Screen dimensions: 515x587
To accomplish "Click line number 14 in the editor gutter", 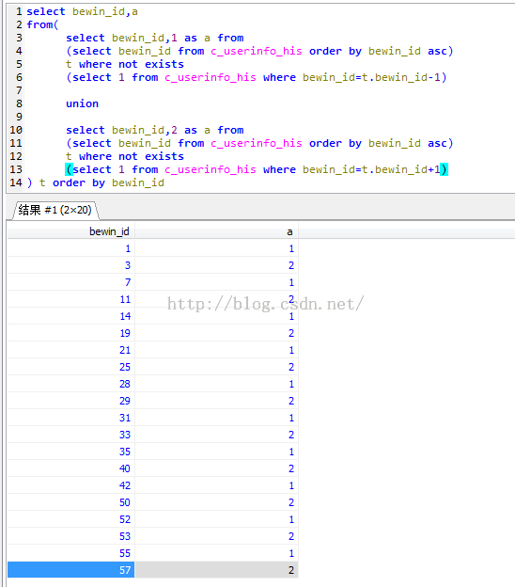I will point(16,182).
